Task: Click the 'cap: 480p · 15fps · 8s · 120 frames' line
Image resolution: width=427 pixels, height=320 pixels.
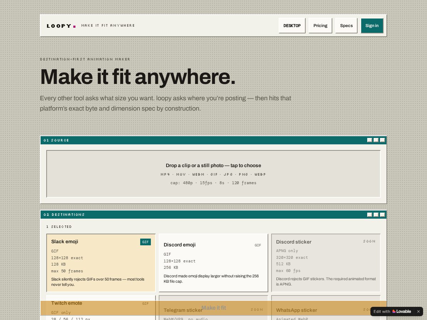Action: pyautogui.click(x=213, y=183)
